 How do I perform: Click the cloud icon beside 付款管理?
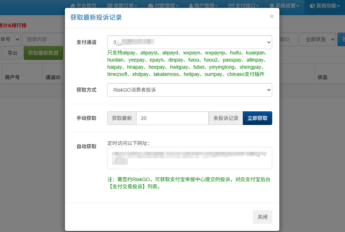[x=151, y=6]
